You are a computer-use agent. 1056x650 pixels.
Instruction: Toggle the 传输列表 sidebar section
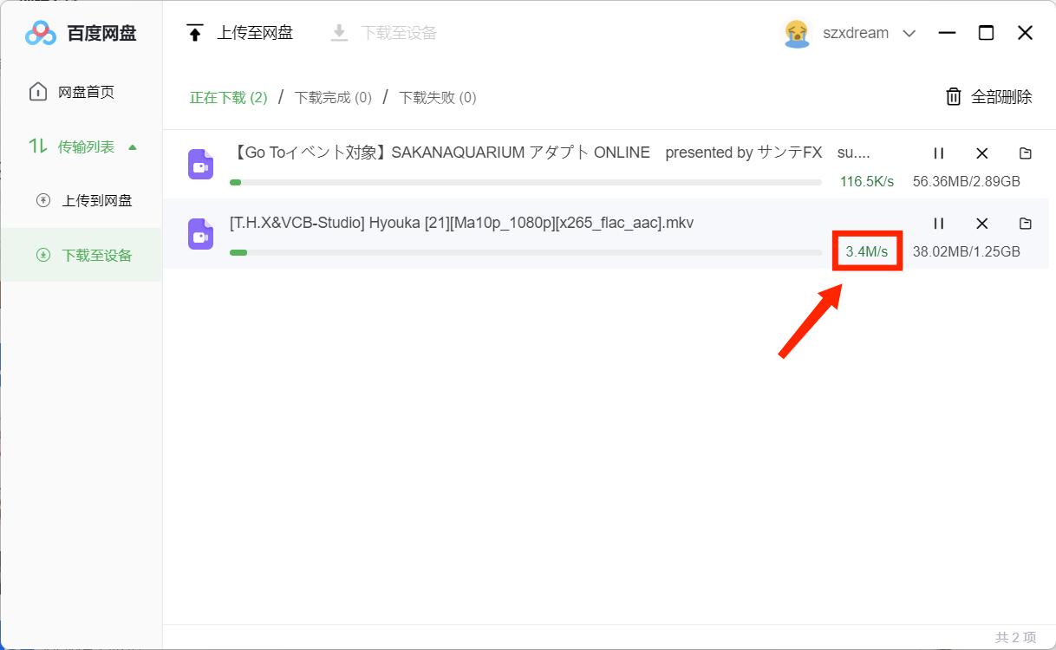click(81, 146)
